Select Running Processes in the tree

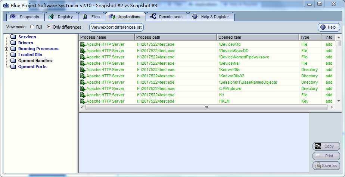[x=38, y=49]
